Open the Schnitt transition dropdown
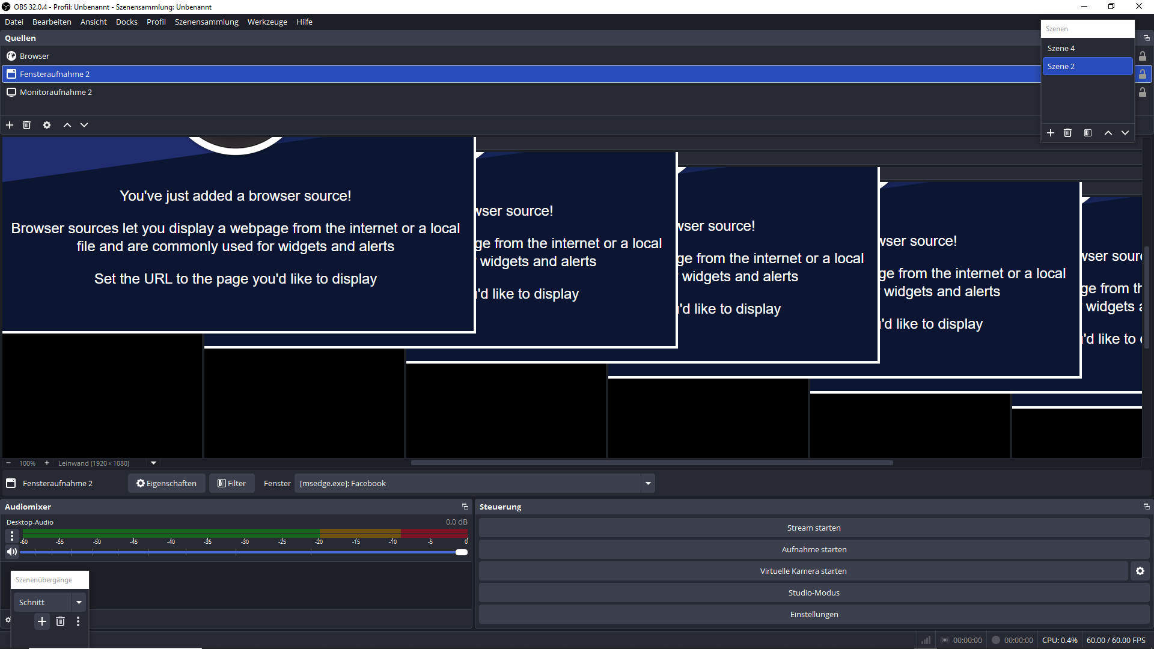1154x649 pixels. 79,602
